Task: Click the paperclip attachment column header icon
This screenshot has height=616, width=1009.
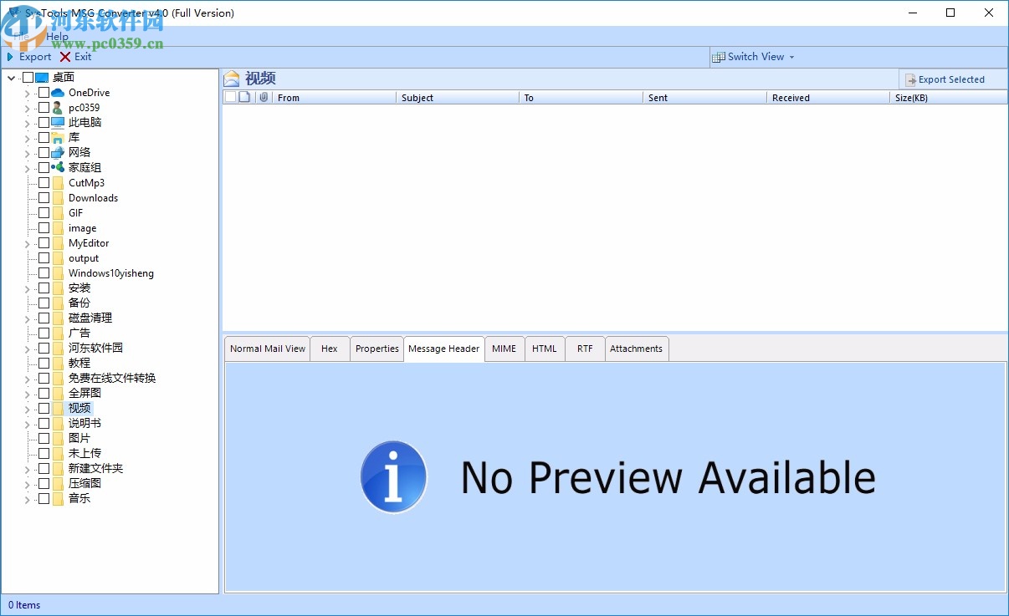Action: (x=264, y=97)
